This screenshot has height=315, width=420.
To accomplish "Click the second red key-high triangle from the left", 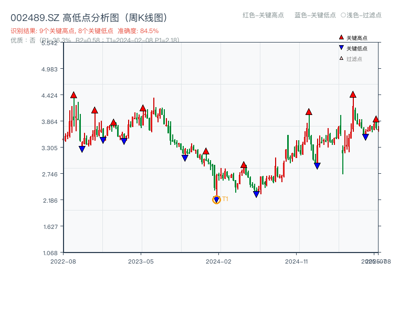I will pyautogui.click(x=94, y=110).
